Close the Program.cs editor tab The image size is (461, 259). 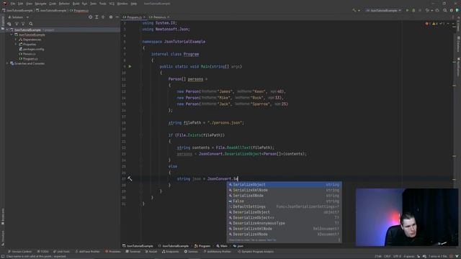[x=144, y=17]
